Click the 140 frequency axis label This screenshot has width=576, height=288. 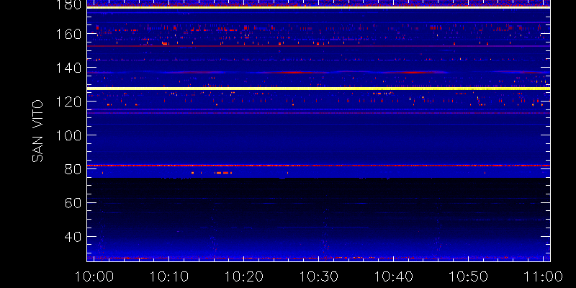(68, 68)
